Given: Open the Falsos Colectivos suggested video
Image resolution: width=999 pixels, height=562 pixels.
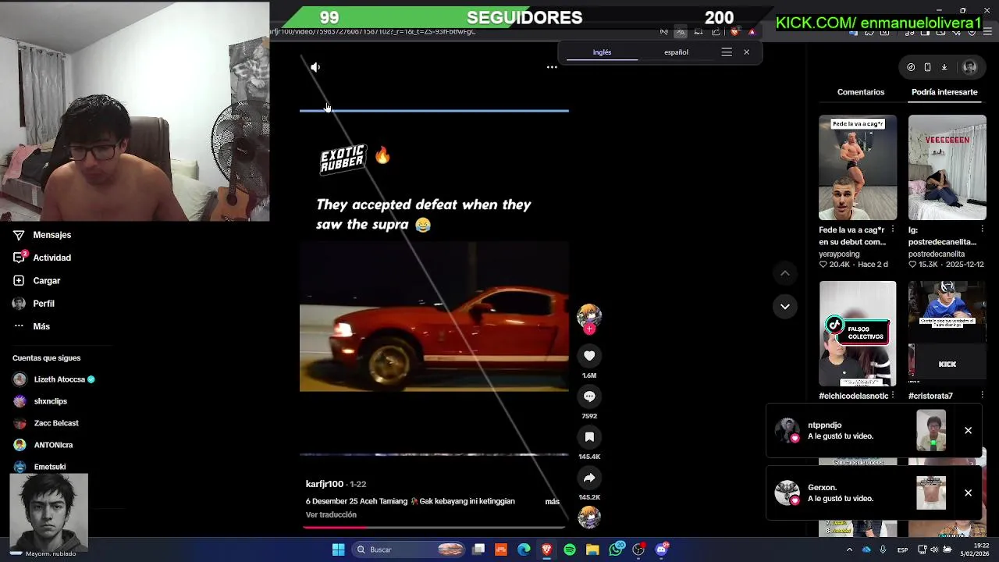Looking at the screenshot, I should [x=858, y=334].
